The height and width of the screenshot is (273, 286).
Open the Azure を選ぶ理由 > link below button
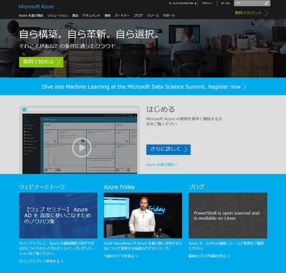(162, 165)
